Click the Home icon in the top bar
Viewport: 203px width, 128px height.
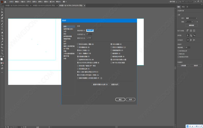[x=5, y=2]
